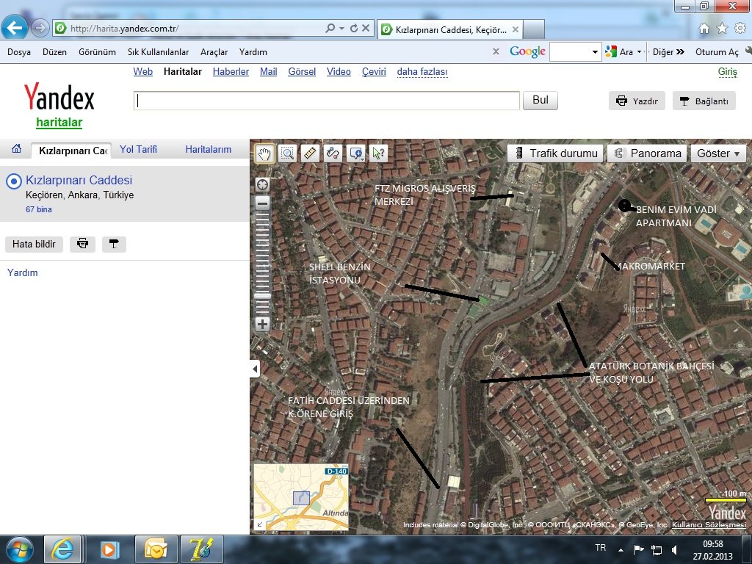Click the Bul search button
The height and width of the screenshot is (564, 752).
tap(540, 100)
